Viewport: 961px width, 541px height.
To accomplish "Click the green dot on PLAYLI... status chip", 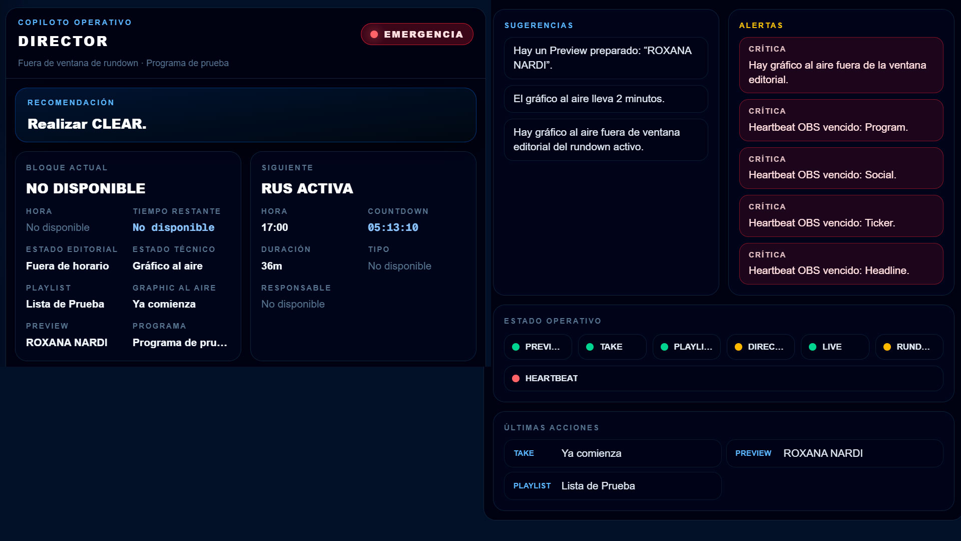I will point(664,347).
